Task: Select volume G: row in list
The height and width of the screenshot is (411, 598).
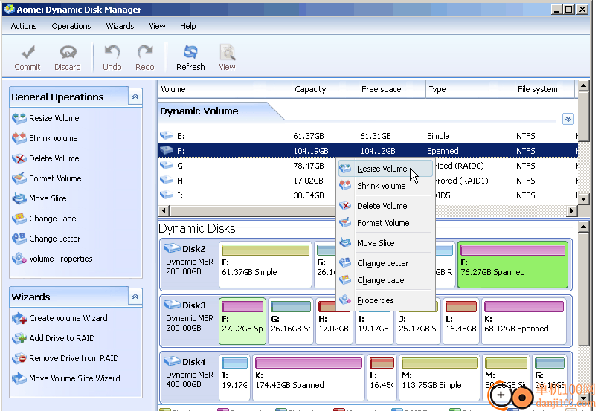Action: 367,166
